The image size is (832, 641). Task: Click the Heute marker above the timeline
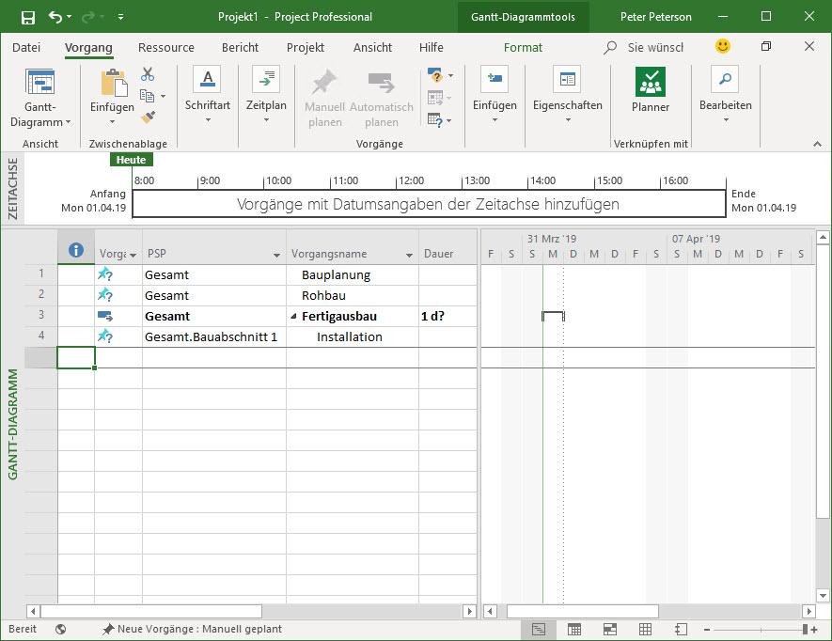pos(131,159)
